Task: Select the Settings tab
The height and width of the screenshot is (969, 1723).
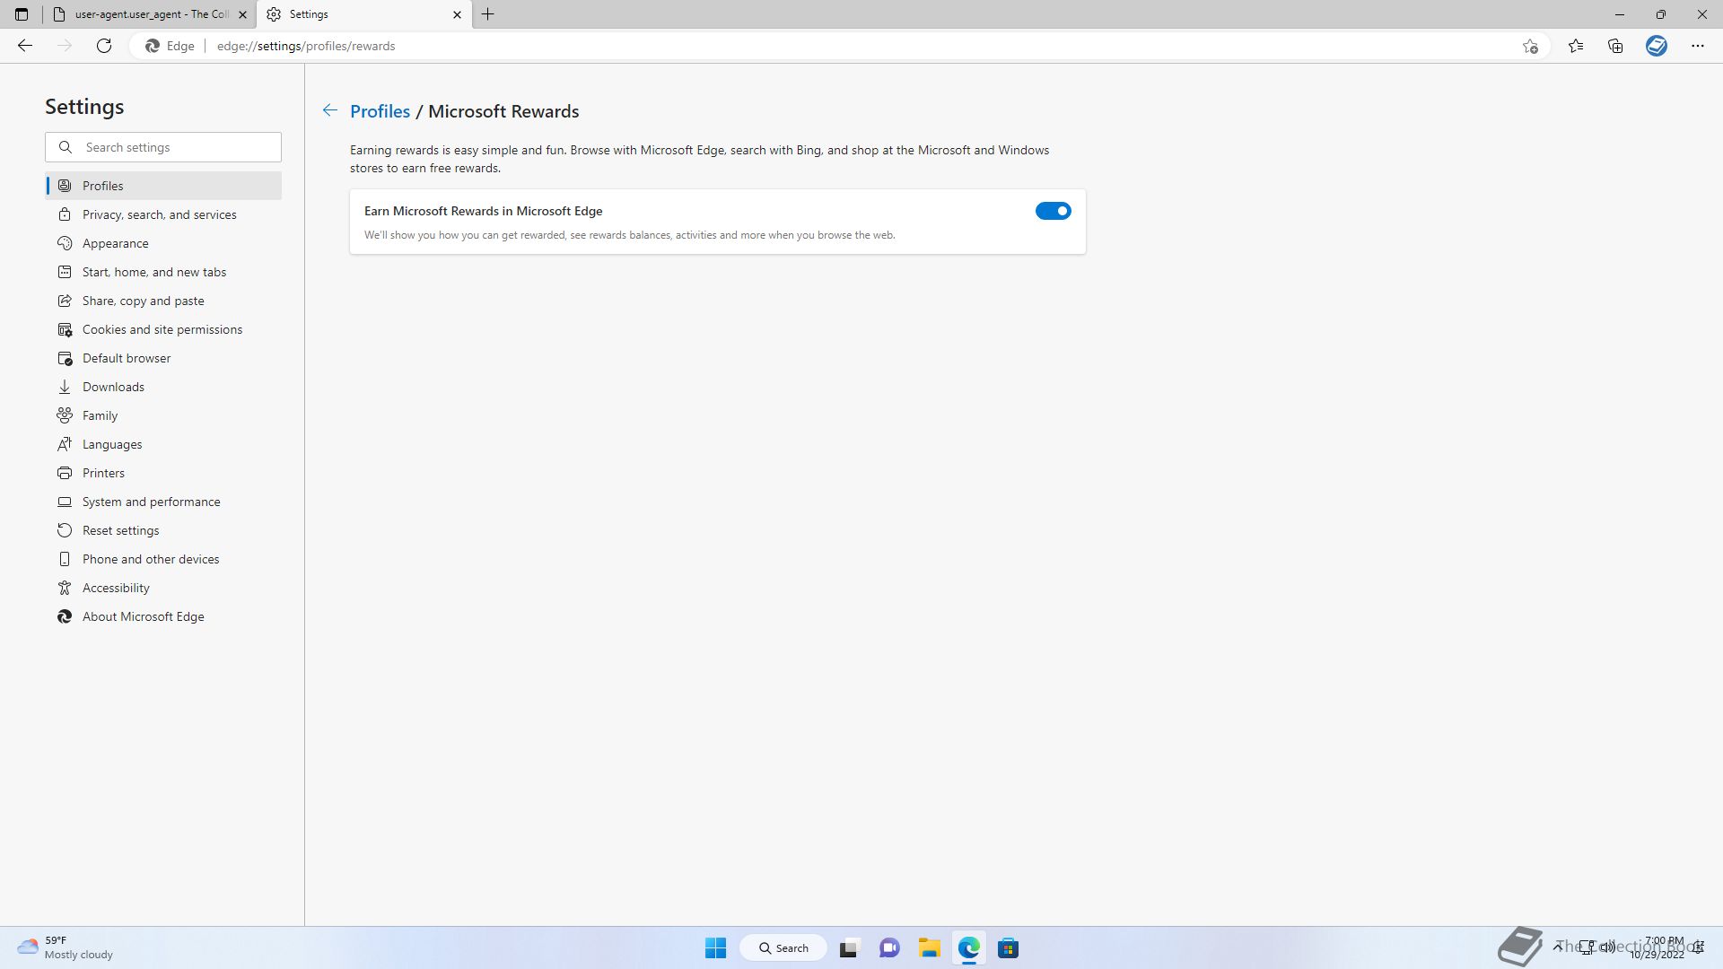Action: [x=363, y=14]
